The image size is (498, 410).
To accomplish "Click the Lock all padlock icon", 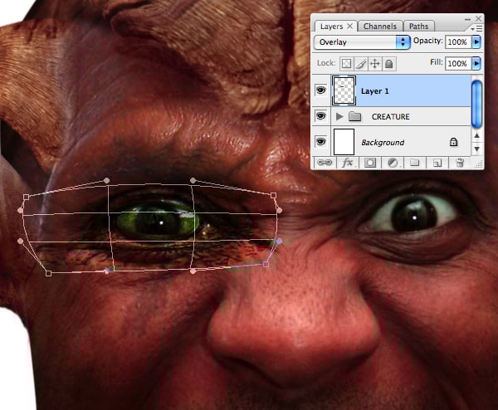I will (388, 64).
